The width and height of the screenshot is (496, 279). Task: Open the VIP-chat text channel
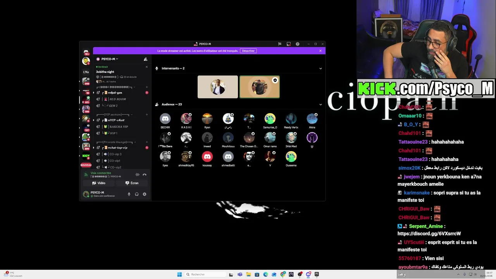click(122, 120)
